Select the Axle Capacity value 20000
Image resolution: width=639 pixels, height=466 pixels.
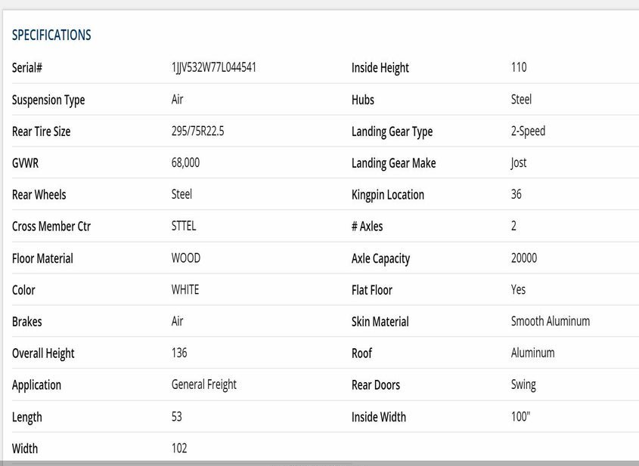tap(524, 258)
